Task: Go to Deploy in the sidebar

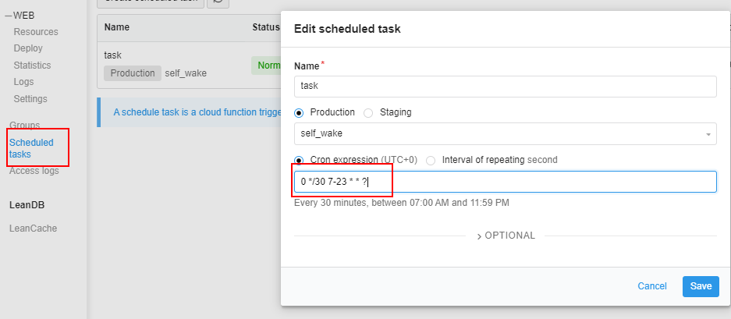Action: click(28, 48)
